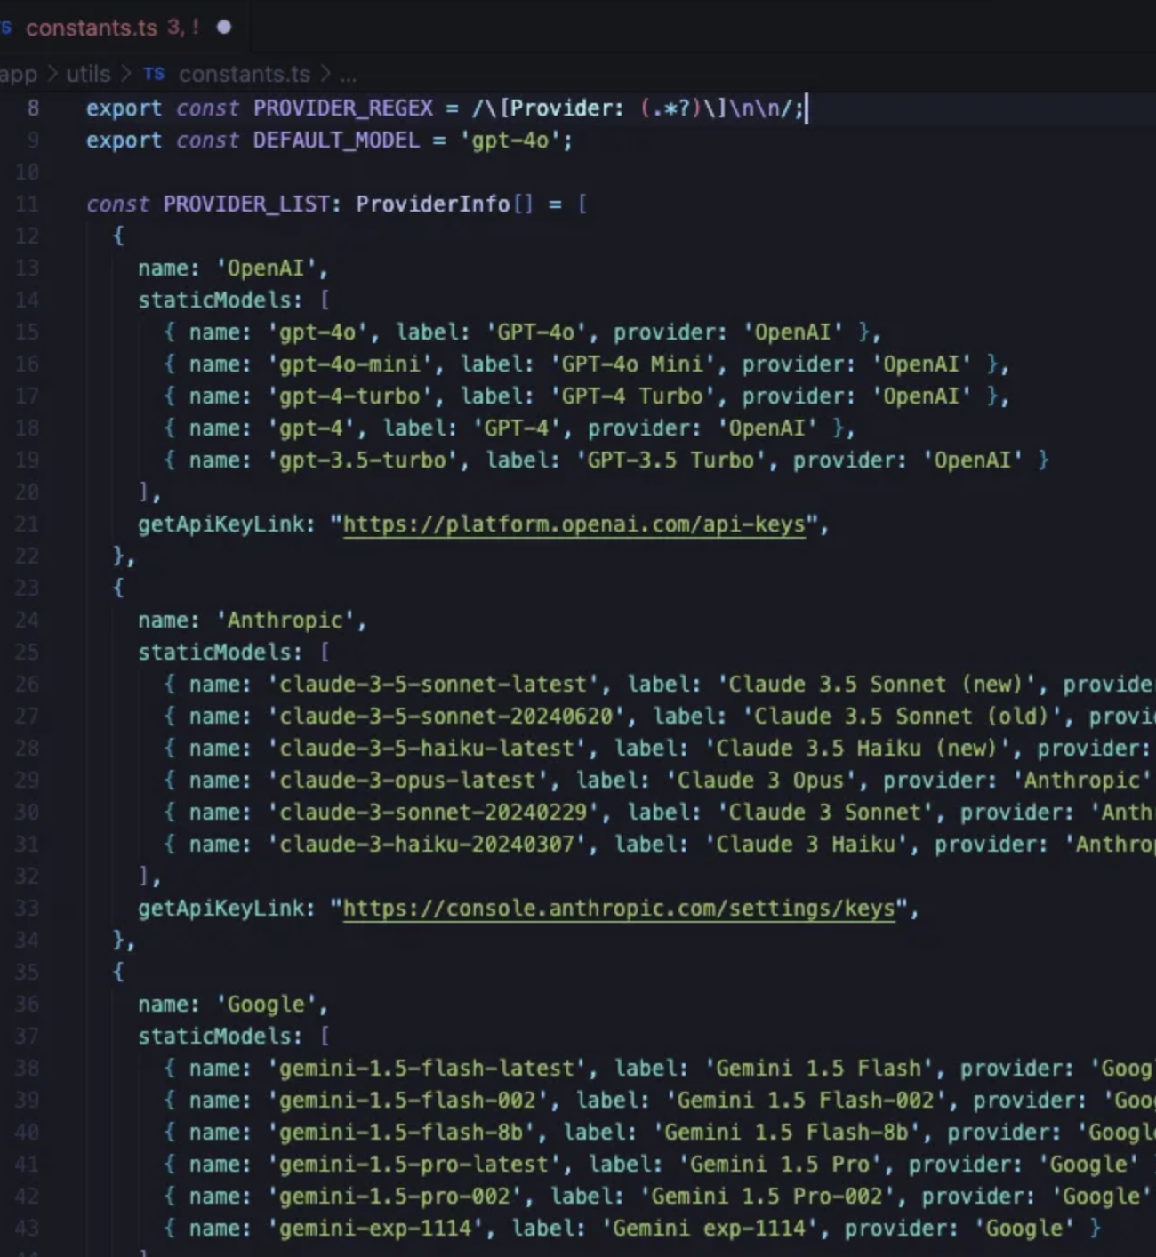Image resolution: width=1156 pixels, height=1257 pixels.
Task: Click 'staticModels' under the Anthropic provider
Action: coord(214,653)
